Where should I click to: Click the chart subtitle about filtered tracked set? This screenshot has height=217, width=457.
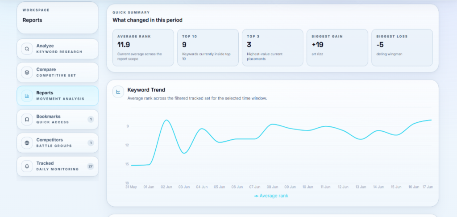[197, 99]
